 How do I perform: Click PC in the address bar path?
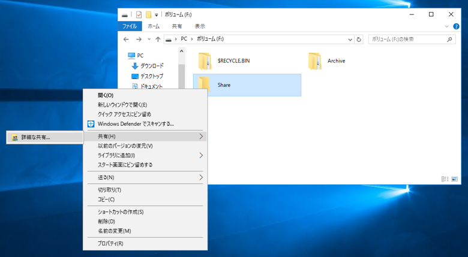[x=184, y=39]
